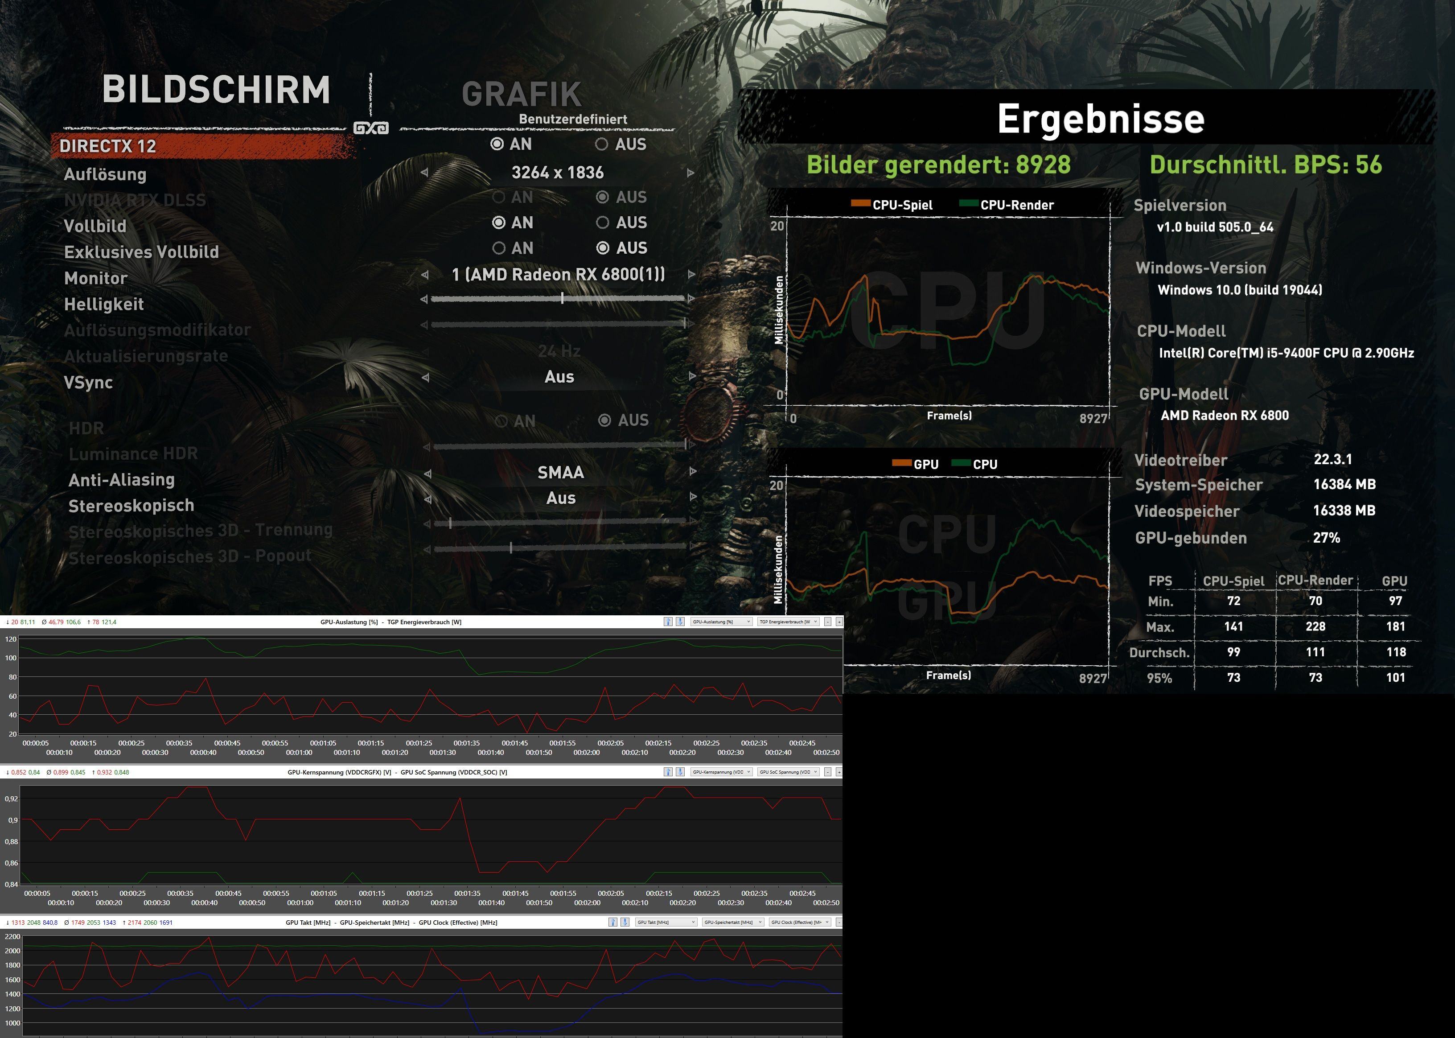
Task: Open the GPU SoC Spannung dropdown
Action: click(x=788, y=771)
